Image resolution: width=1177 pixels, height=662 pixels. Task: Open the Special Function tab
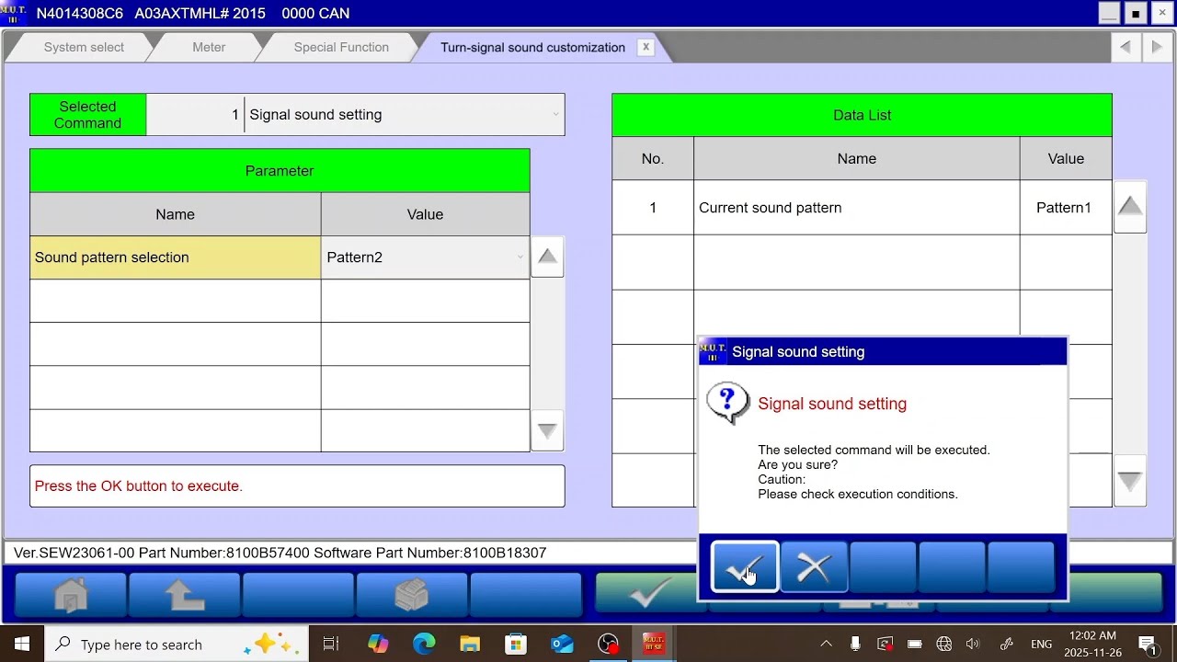341,47
